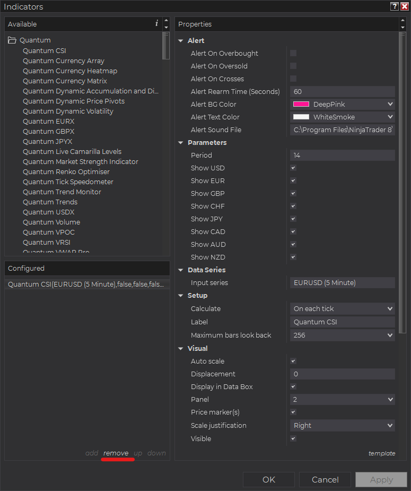Uncheck Show EUR checkbox
Viewport: 411px width, 491px height.
[293, 180]
